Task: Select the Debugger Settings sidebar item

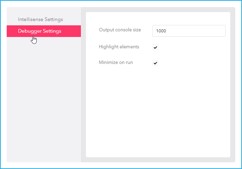Action: [x=44, y=31]
